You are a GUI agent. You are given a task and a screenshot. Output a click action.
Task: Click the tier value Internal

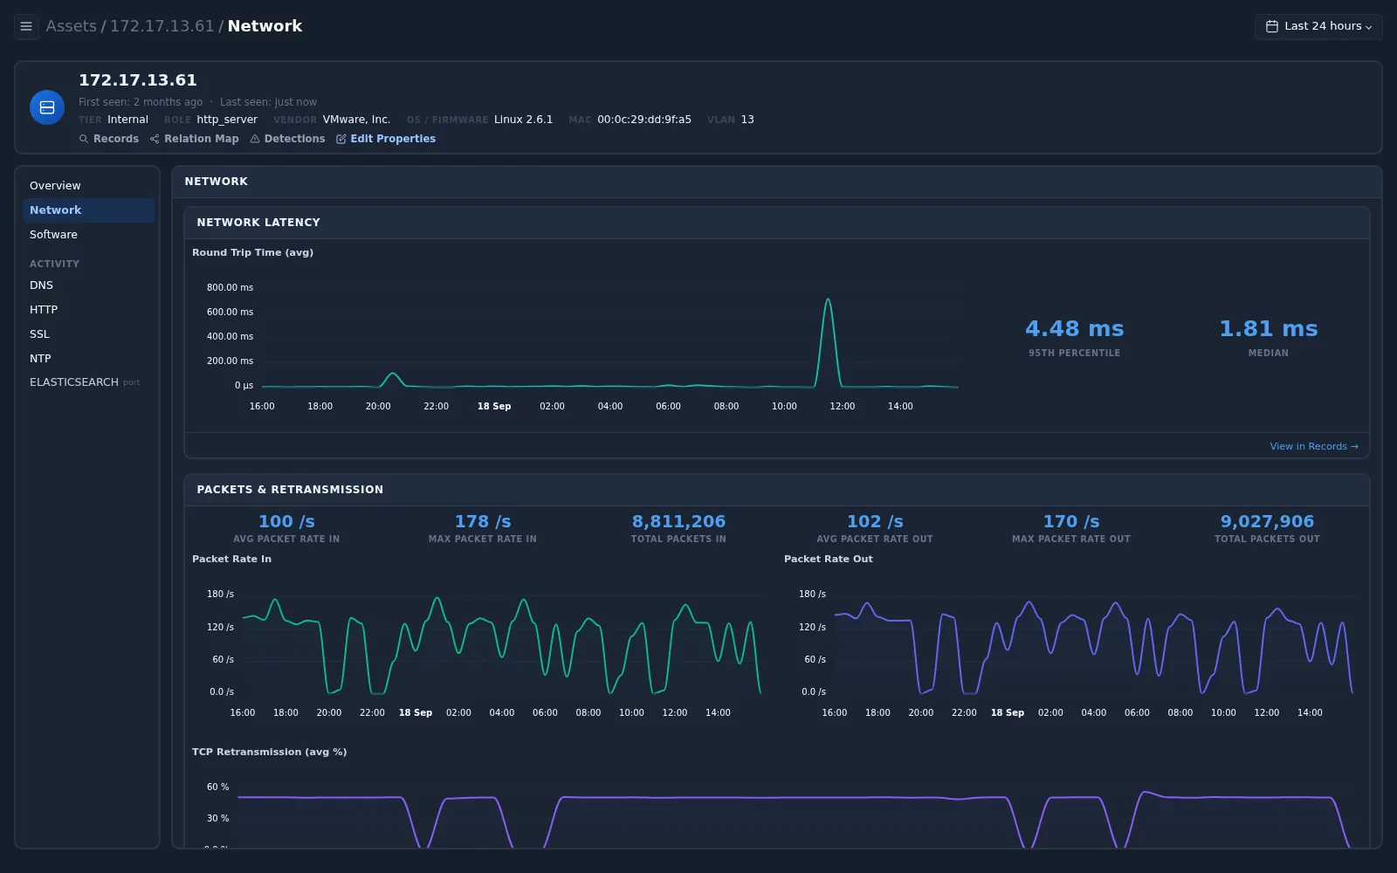coord(127,120)
